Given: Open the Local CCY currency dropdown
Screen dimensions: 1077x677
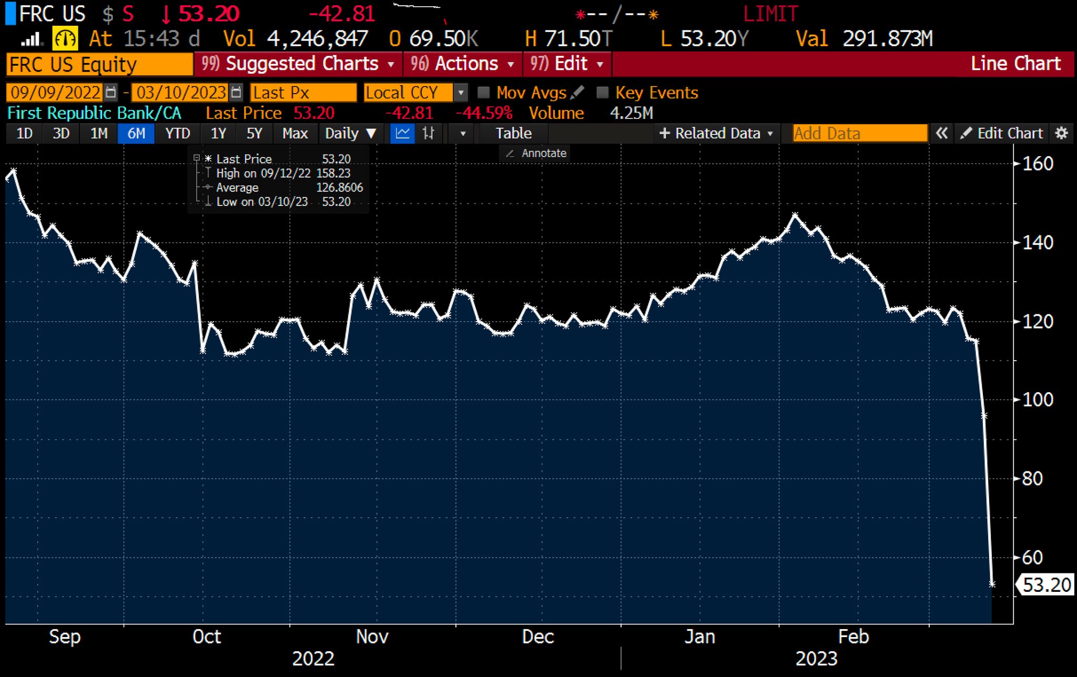Looking at the screenshot, I should click(461, 92).
